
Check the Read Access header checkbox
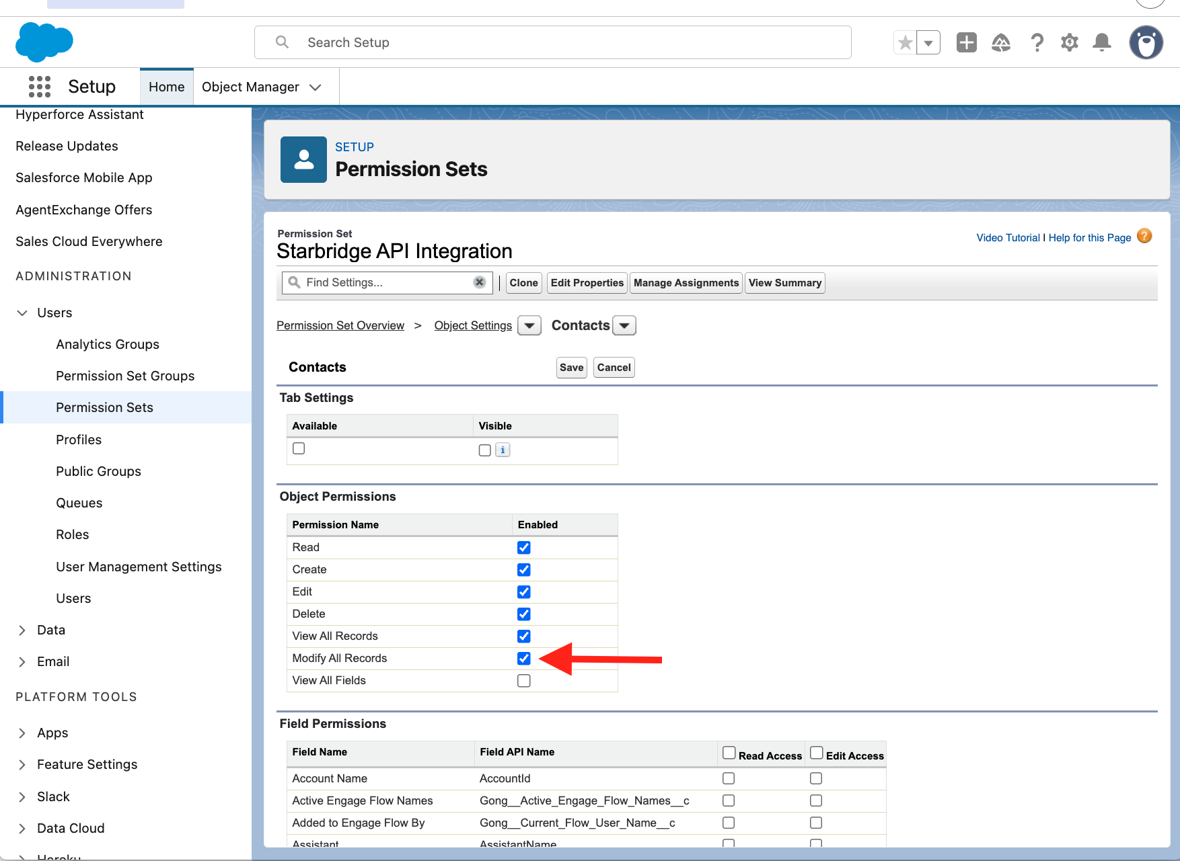(729, 753)
